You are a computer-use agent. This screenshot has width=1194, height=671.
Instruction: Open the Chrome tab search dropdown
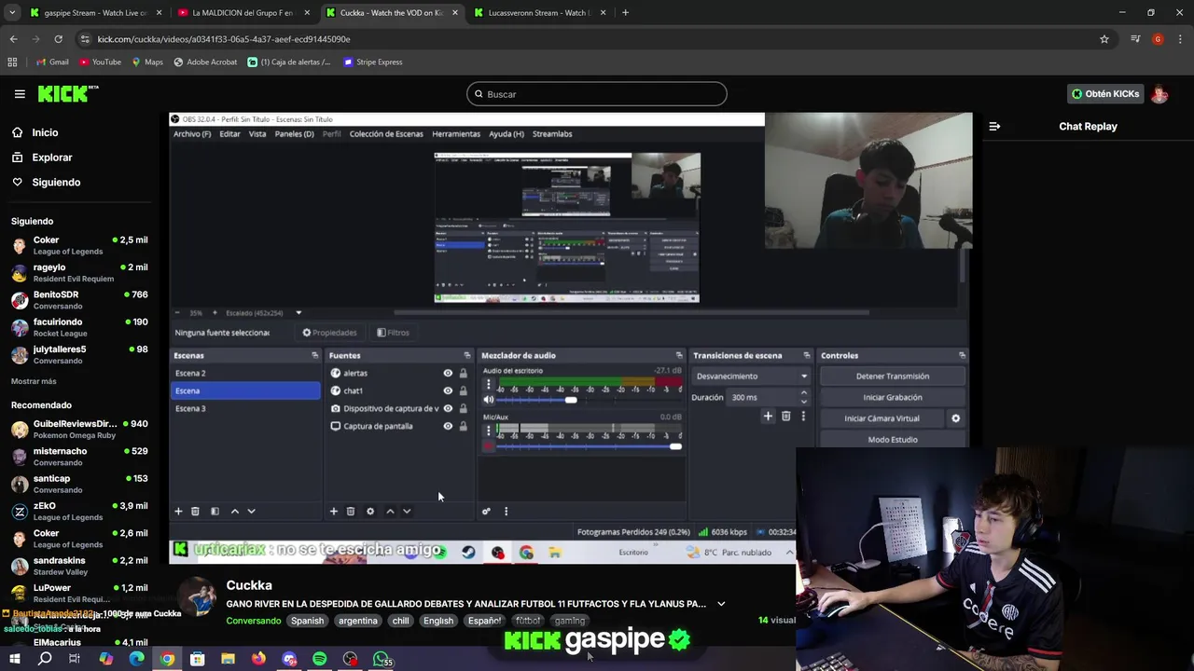coord(12,13)
